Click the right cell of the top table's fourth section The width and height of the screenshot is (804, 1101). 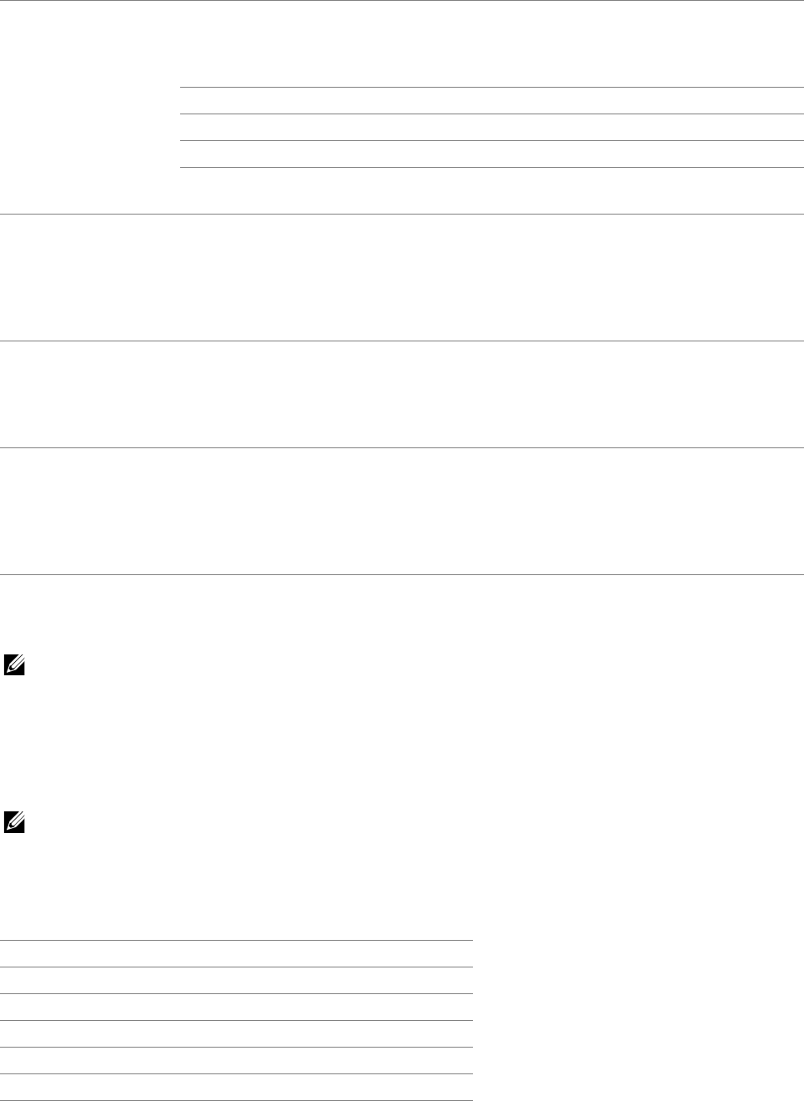click(491, 511)
